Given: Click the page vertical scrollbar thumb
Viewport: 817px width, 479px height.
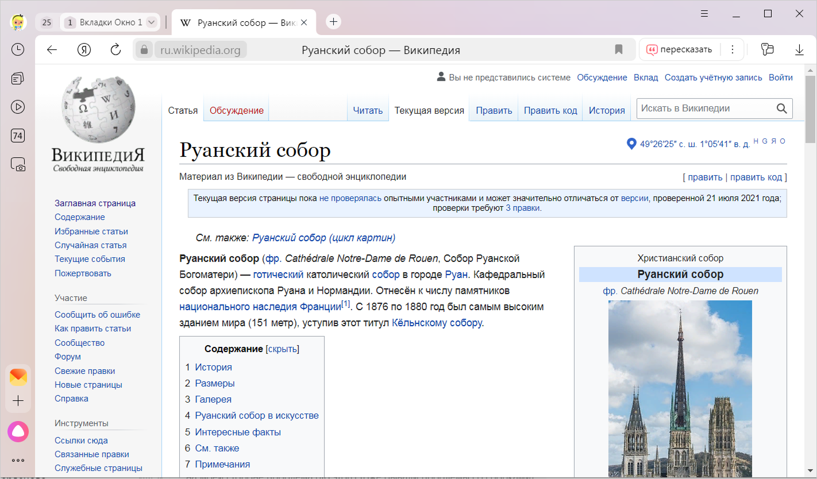Looking at the screenshot, I should 810,109.
